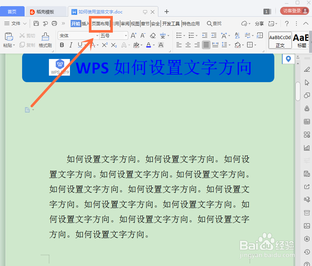Image resolution: width=312 pixels, height=266 pixels.
Task: Click the Increase font size icon
Action: tap(134, 36)
